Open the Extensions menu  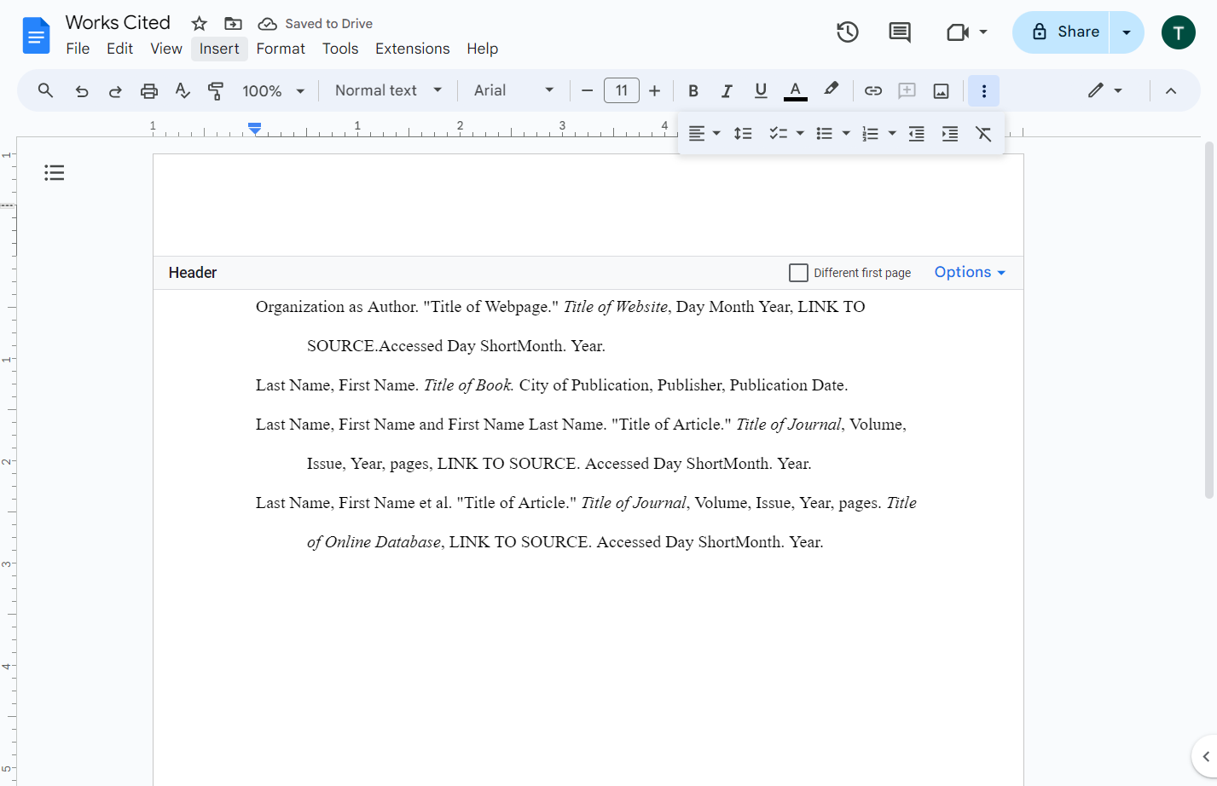(x=412, y=49)
